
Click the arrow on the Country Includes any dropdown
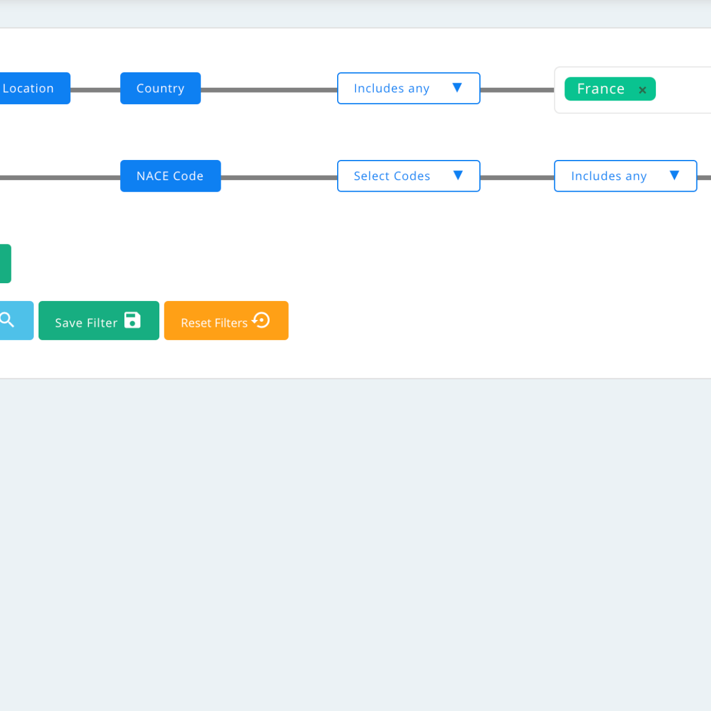click(457, 88)
